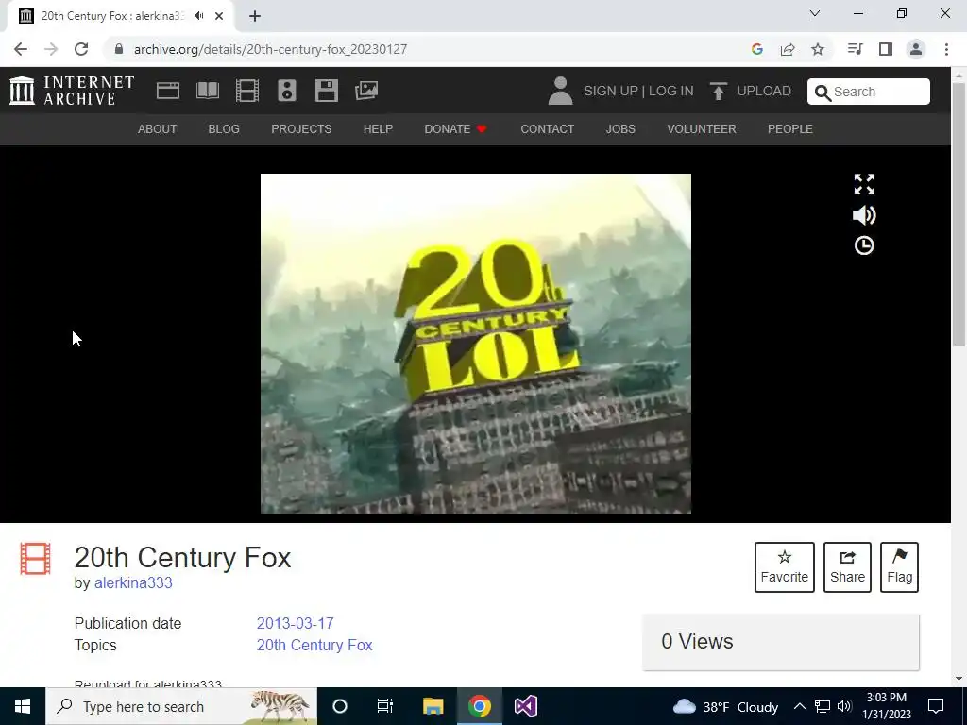This screenshot has height=725, width=967.
Task: Add item to Favorites
Action: tap(785, 567)
